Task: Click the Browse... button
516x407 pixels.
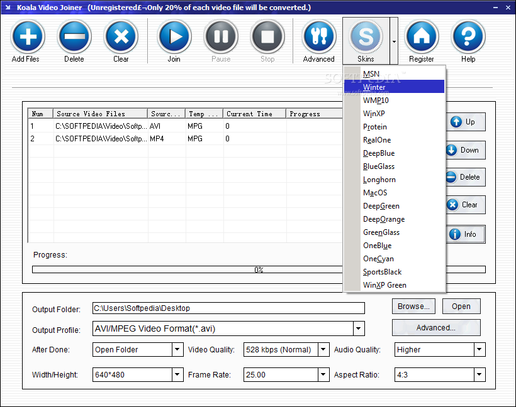Action: coord(413,306)
